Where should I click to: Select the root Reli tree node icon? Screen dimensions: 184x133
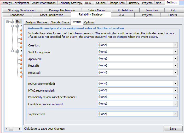click(12, 22)
